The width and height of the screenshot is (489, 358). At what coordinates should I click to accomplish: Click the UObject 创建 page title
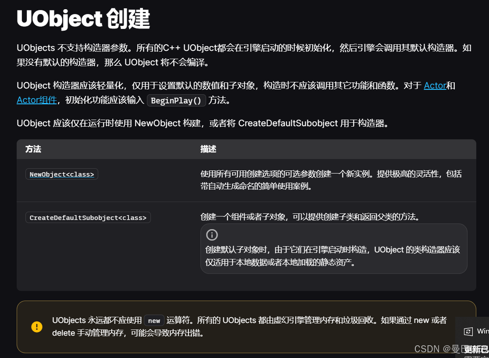tap(82, 18)
